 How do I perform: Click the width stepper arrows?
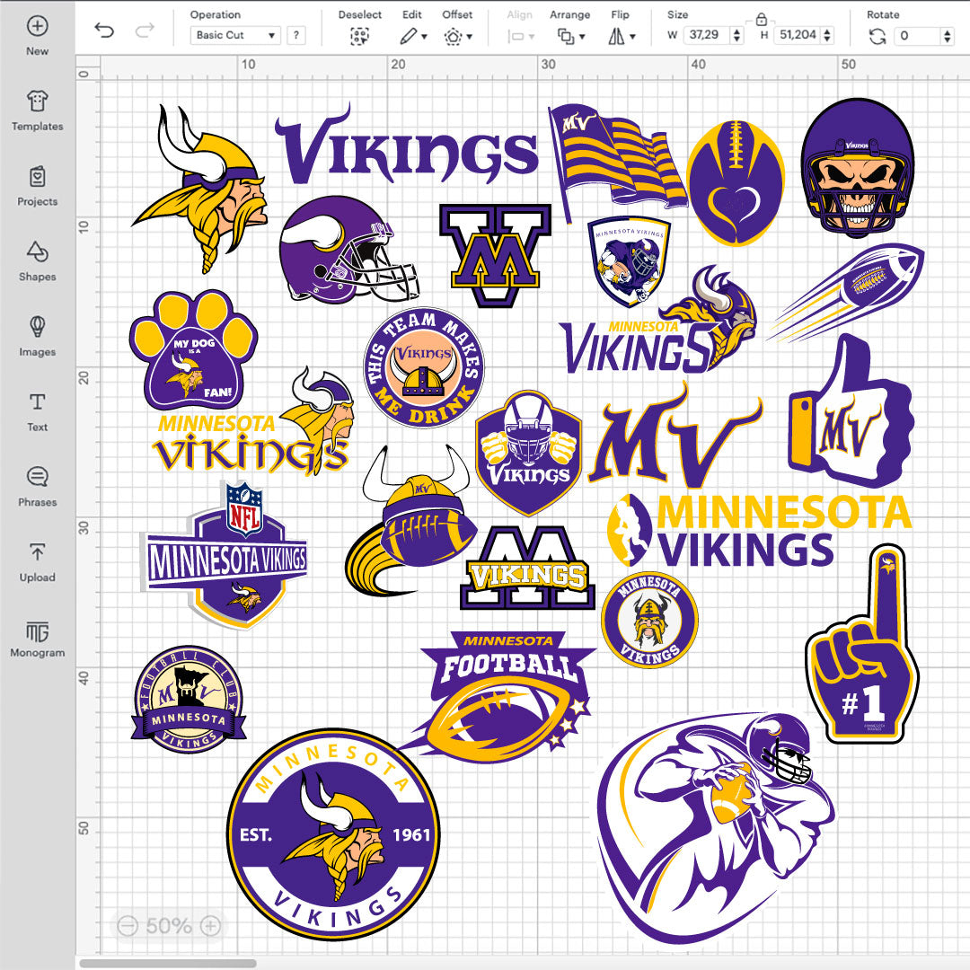point(736,35)
